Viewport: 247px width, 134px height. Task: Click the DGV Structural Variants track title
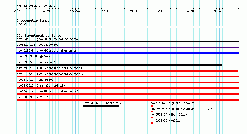tap(39, 36)
